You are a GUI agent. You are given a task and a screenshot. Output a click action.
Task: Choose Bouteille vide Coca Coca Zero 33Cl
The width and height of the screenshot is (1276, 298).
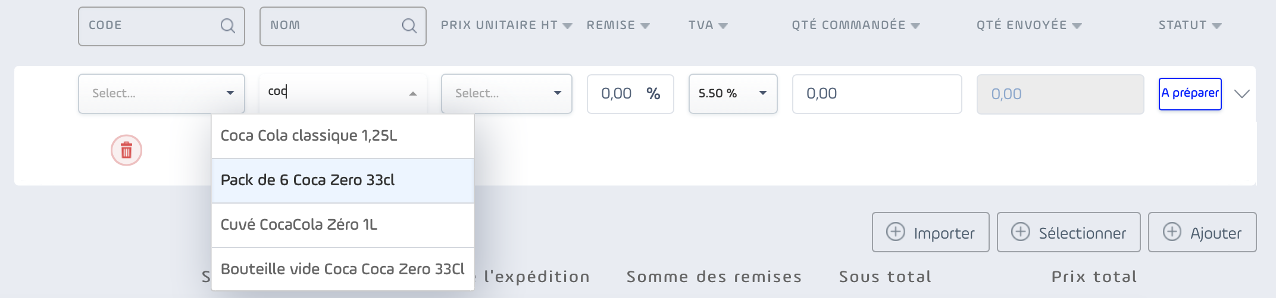pos(343,269)
